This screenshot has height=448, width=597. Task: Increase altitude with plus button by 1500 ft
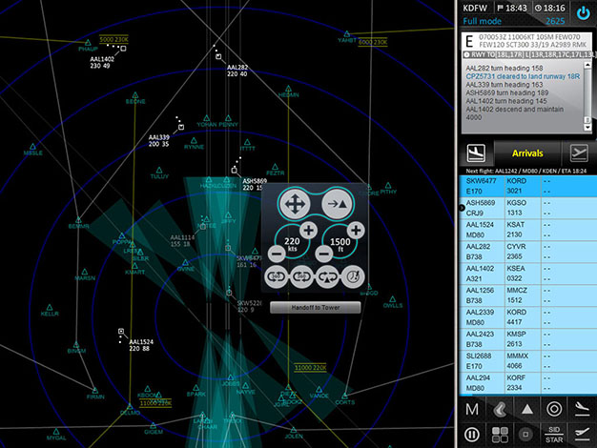click(x=355, y=231)
